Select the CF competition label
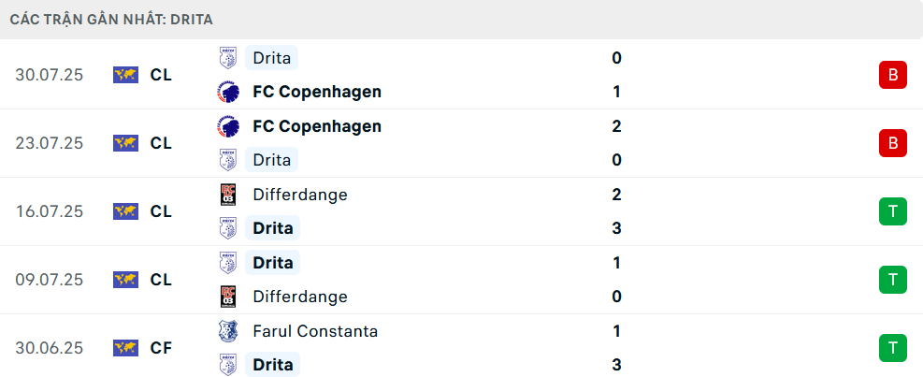This screenshot has width=923, height=377. [x=161, y=348]
